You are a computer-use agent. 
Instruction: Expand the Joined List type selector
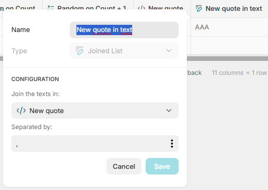pyautogui.click(x=124, y=51)
